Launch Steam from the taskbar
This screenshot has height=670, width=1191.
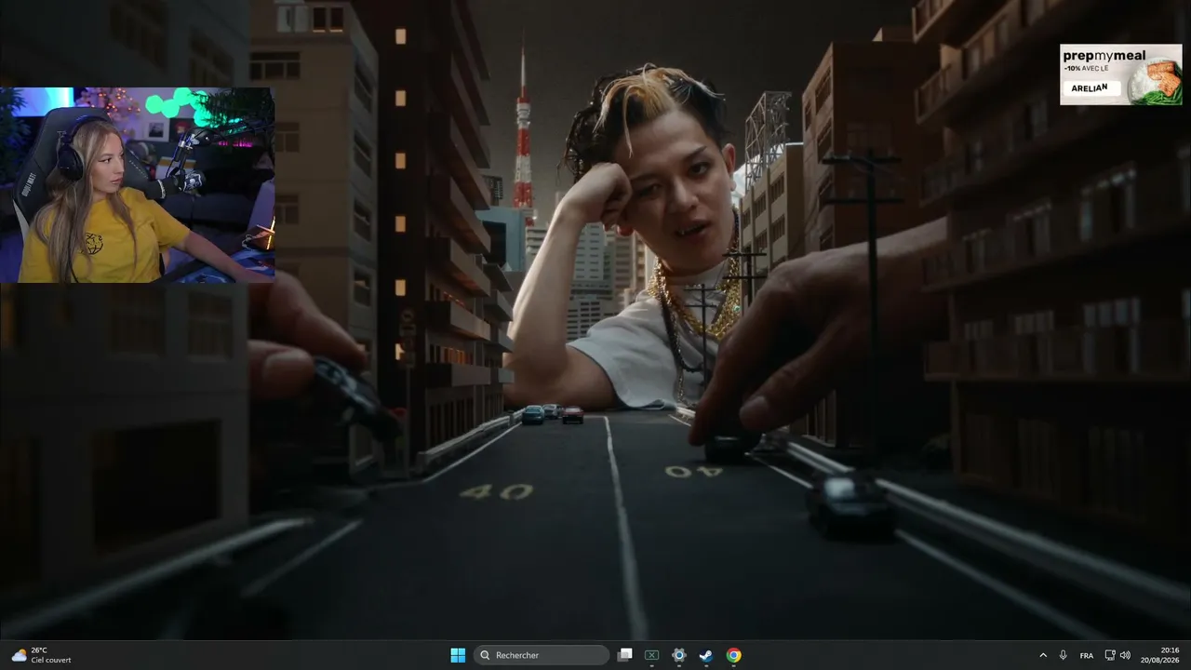point(706,655)
